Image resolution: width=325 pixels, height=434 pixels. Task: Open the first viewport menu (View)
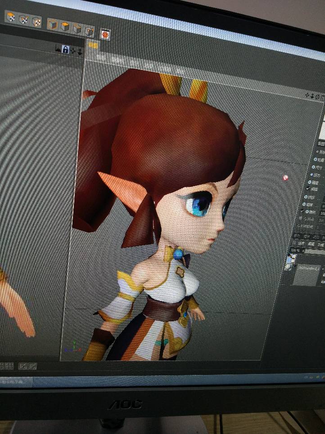tap(101, 58)
